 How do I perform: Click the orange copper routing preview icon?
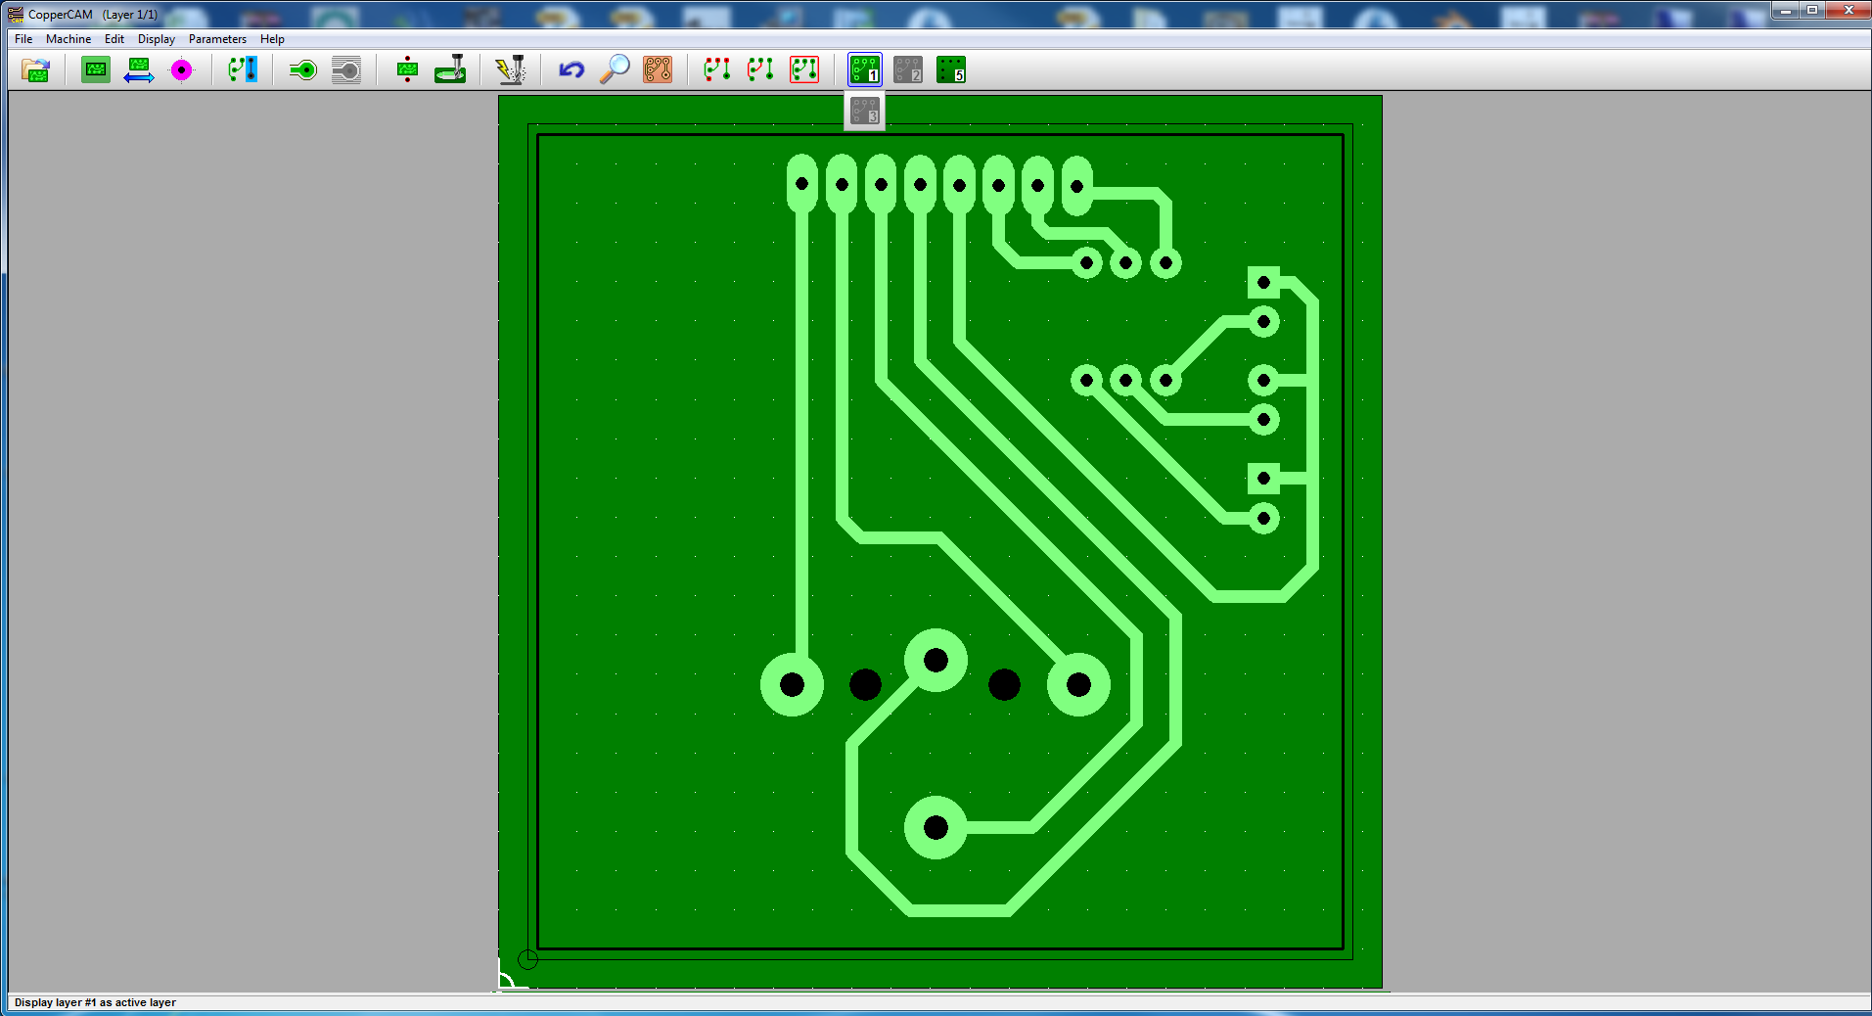click(x=657, y=69)
